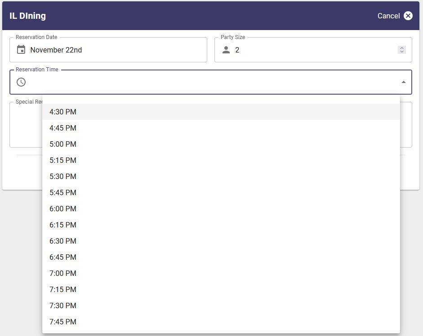Image resolution: width=423 pixels, height=336 pixels.
Task: Pick the 7:45 PM option
Action: point(63,322)
